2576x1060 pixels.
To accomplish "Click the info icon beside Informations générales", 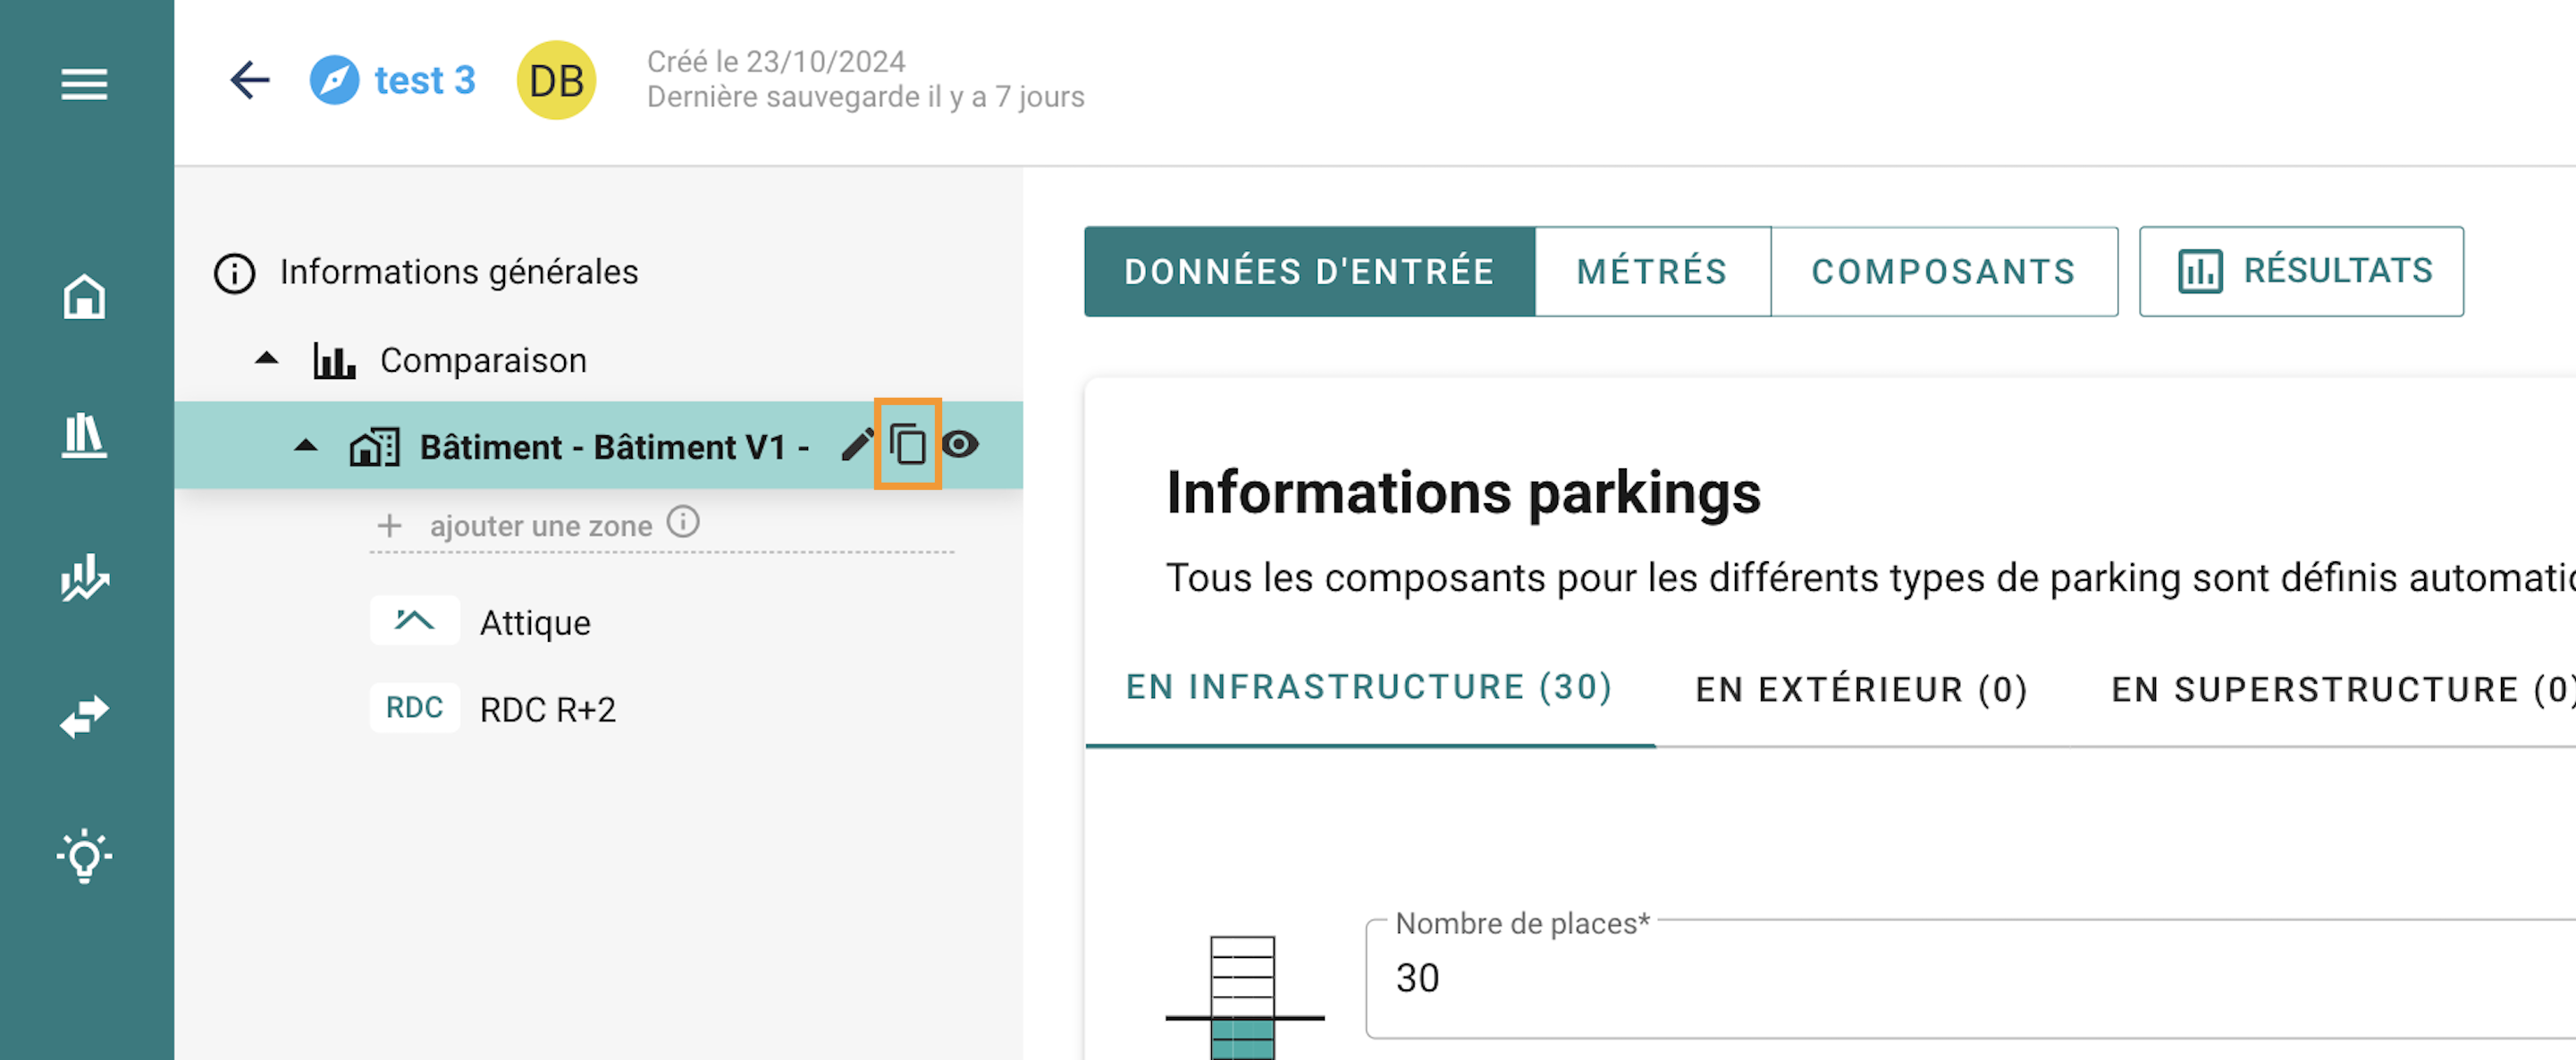I will pos(234,273).
